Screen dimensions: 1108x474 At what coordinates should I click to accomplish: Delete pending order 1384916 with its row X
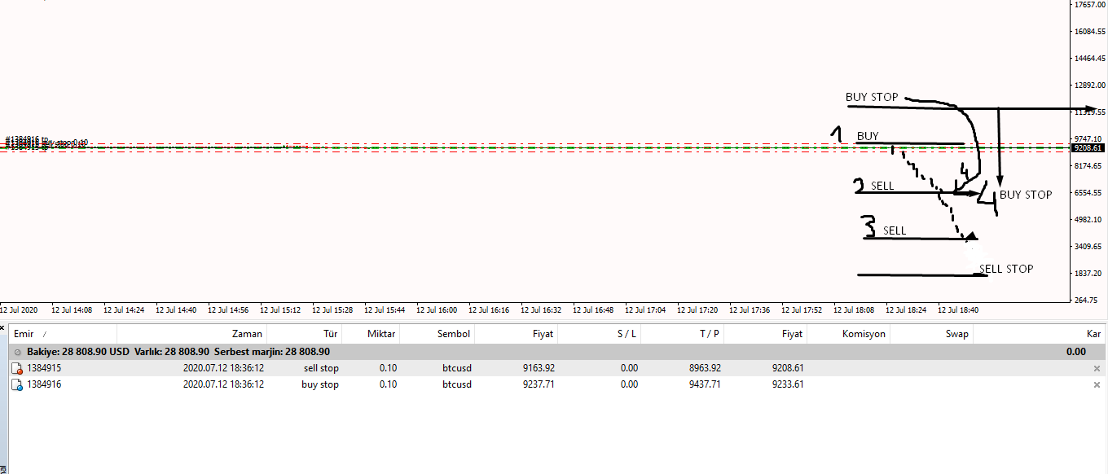[1097, 384]
